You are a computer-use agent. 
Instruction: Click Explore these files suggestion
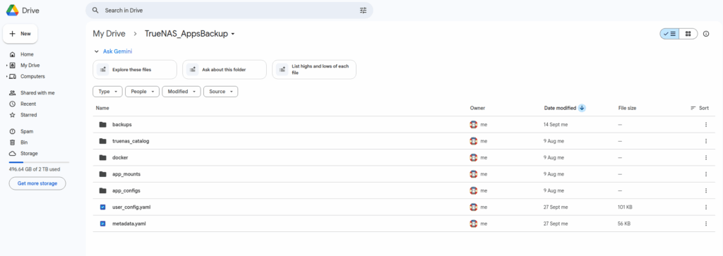tap(135, 70)
